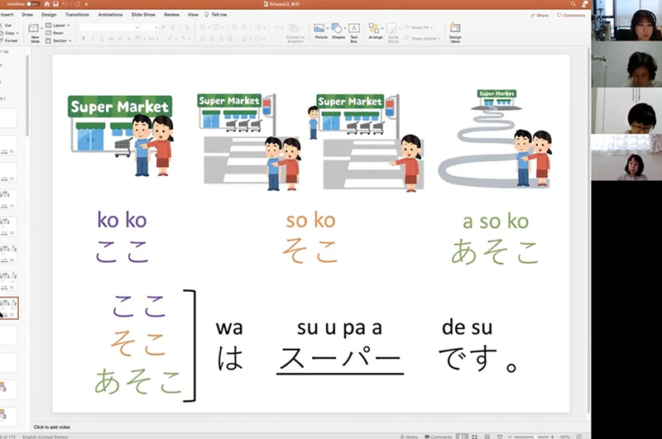Open the Shape Outline dropdown
Image resolution: width=662 pixels, height=439 pixels.
tap(423, 38)
